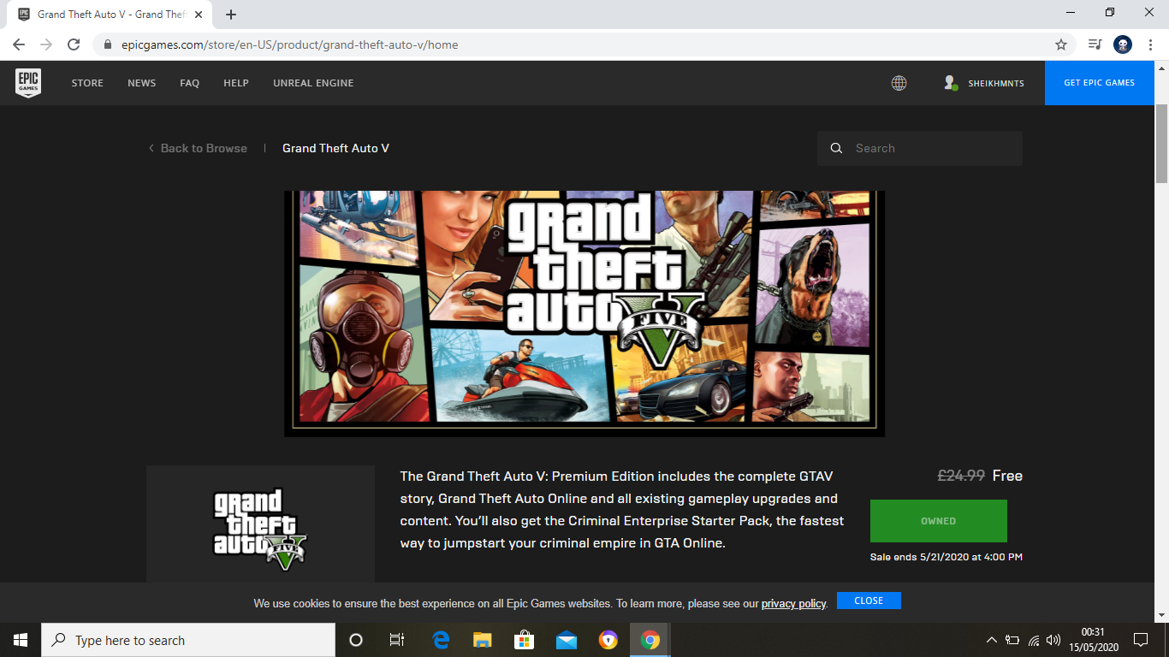Click the Epic Games logo
The image size is (1169, 657).
28,83
